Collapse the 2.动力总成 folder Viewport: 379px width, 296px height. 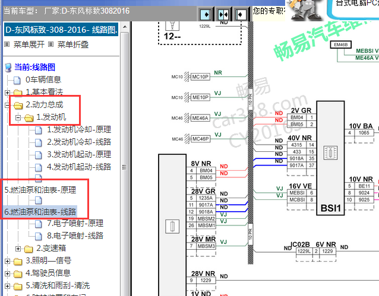point(7,105)
